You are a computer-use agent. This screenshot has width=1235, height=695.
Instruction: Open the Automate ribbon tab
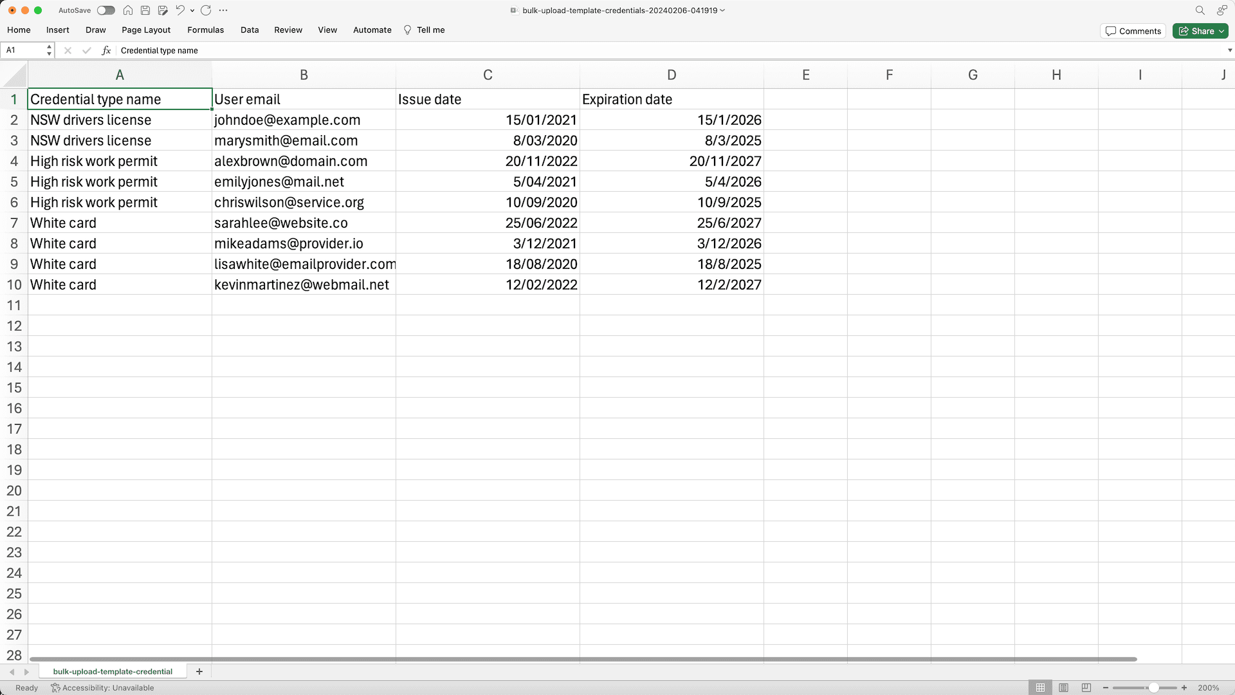[372, 30]
